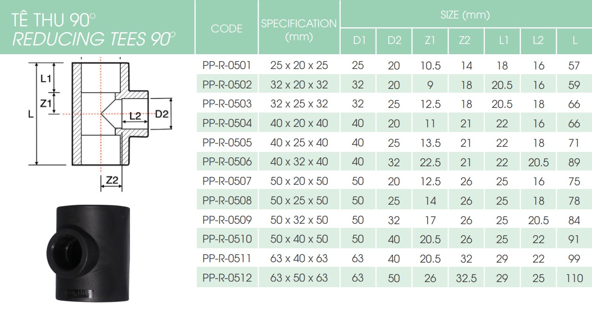The width and height of the screenshot is (592, 327).
Task: Select the D1 column header
Action: pos(358,41)
